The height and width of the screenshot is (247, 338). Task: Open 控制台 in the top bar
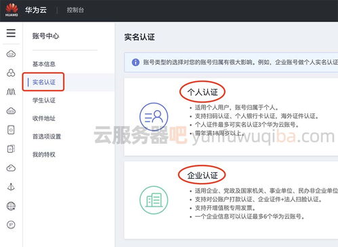75,10
